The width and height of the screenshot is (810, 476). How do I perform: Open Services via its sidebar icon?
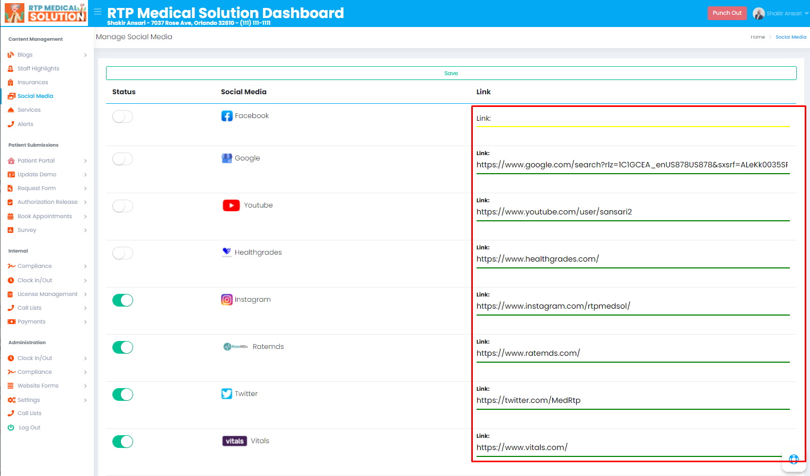[x=11, y=110]
